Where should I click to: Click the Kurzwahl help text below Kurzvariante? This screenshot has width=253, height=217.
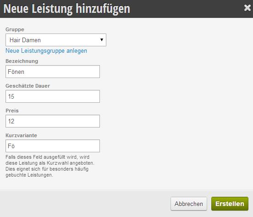(x=50, y=166)
